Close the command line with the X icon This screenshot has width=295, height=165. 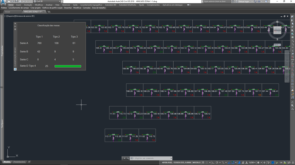click(124, 158)
